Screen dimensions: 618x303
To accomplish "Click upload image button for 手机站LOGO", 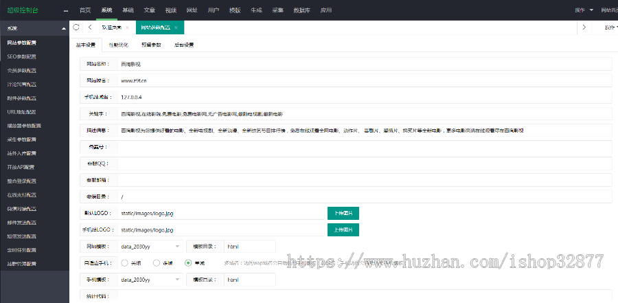I will 343,229.
